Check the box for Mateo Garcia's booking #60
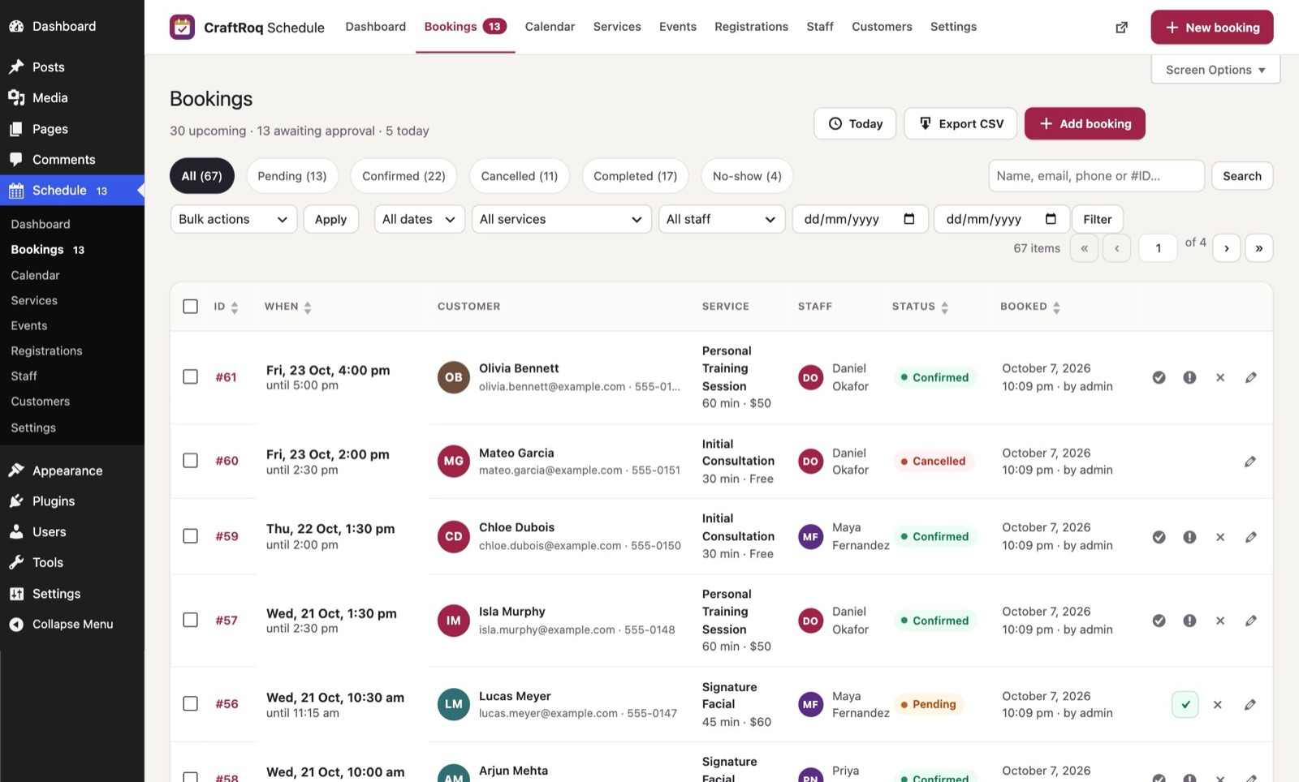Image resolution: width=1299 pixels, height=782 pixels. [191, 461]
